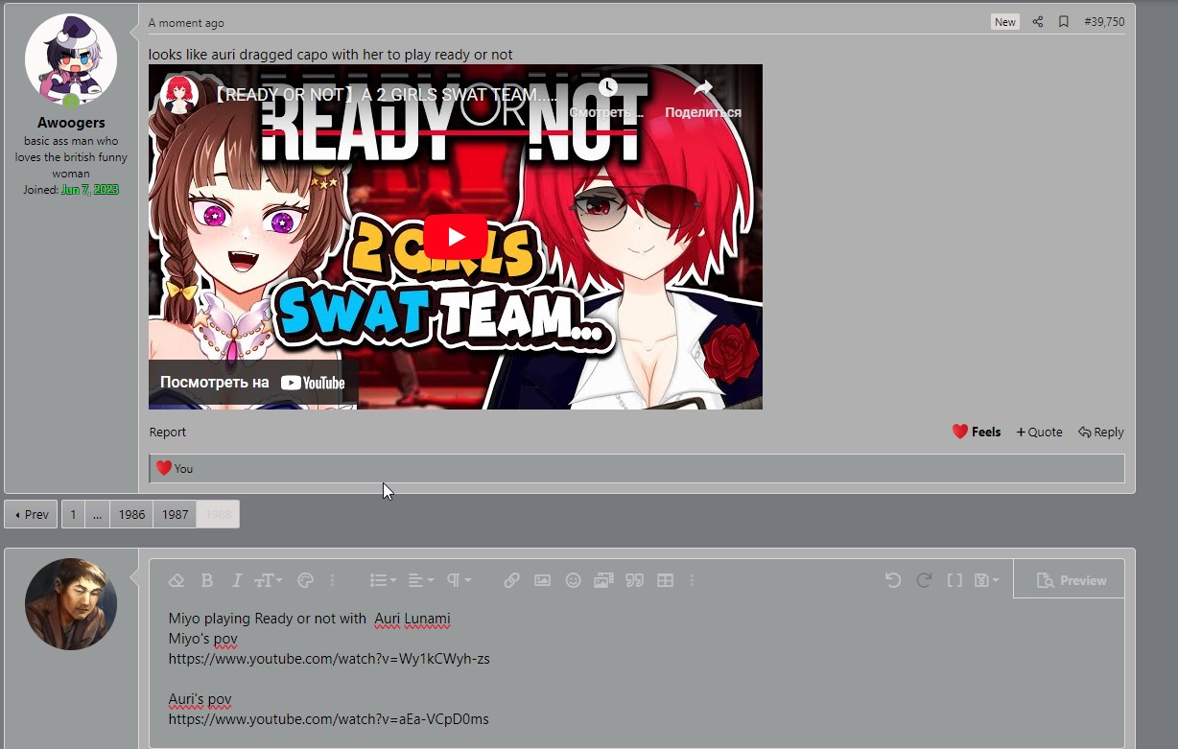Click the insert quote icon
Viewport: 1178px width, 749px height.
634,580
